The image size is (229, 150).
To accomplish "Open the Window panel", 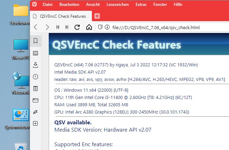I will pyautogui.click(x=35, y=100).
